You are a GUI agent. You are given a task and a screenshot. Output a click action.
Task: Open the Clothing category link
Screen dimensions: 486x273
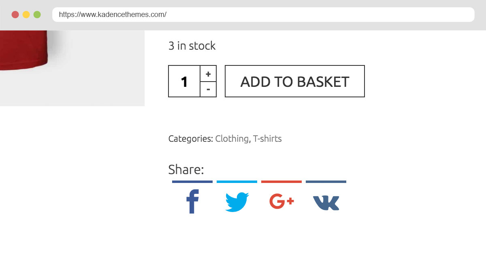232,139
